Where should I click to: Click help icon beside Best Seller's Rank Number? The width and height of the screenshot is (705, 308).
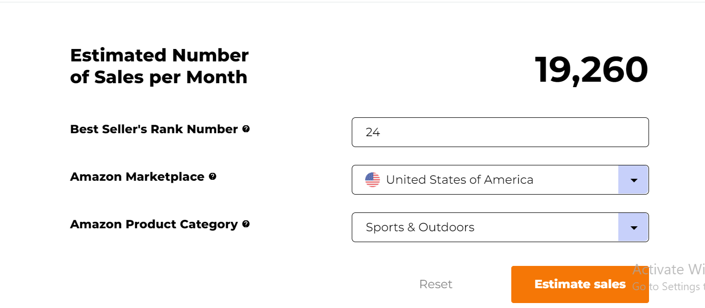click(246, 129)
